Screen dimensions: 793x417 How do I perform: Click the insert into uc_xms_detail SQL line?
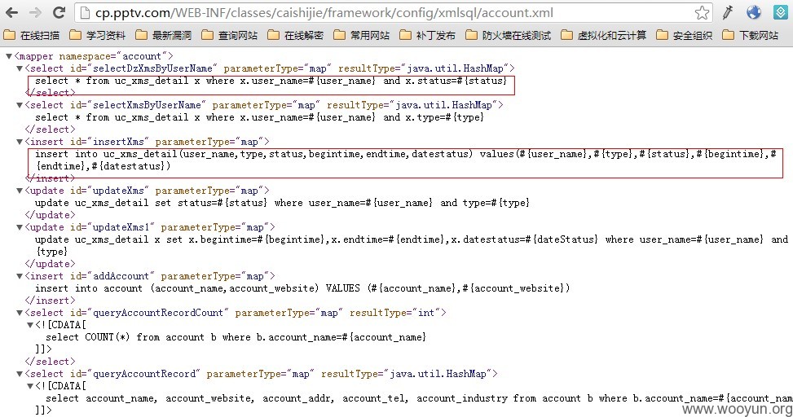coord(406,154)
